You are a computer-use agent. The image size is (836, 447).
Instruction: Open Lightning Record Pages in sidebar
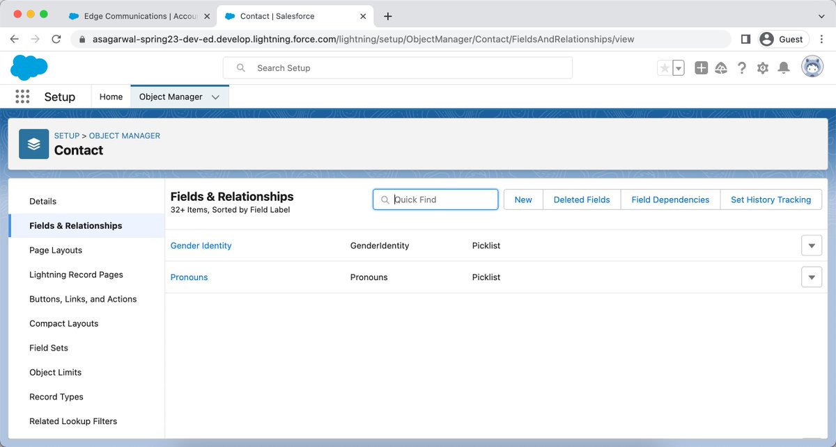pyautogui.click(x=86, y=275)
